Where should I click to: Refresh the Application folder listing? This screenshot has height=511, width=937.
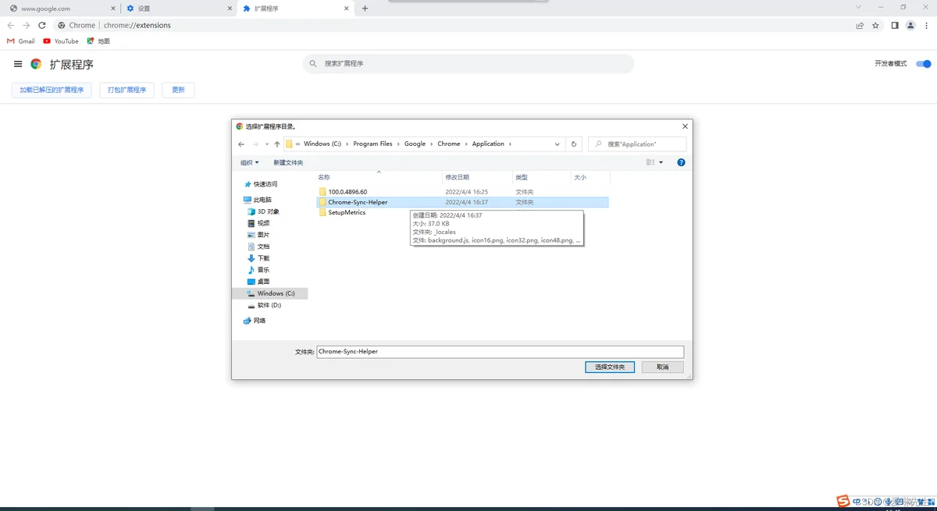[574, 144]
